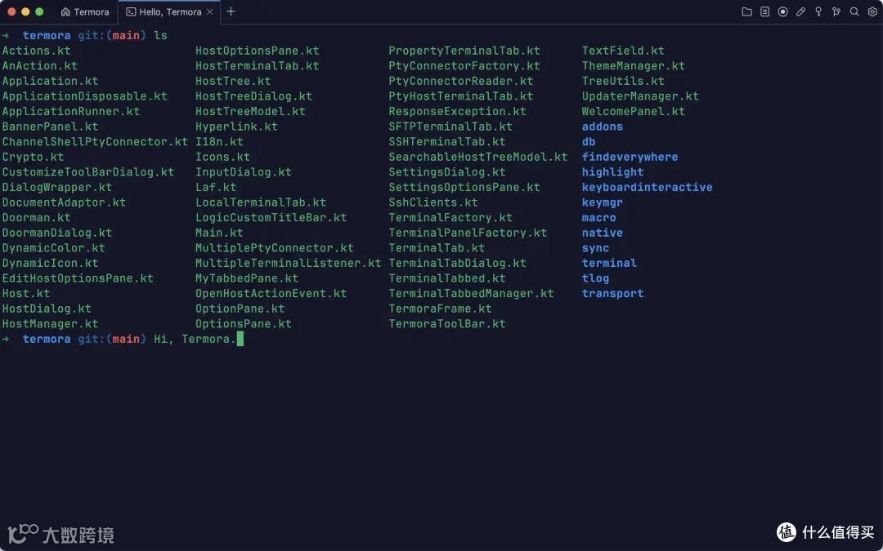Click PtyConnectorFactory.kt file name

(x=464, y=66)
